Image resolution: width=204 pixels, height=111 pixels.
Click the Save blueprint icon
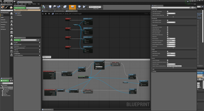tap(50, 7)
